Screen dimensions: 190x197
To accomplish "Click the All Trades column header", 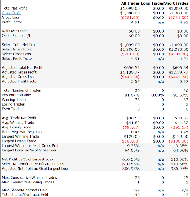I will pos(130,3).
